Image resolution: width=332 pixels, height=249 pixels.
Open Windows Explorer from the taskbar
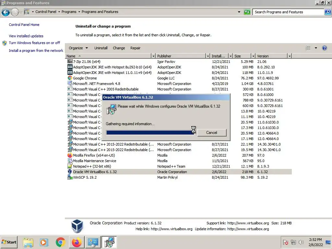coord(28,242)
